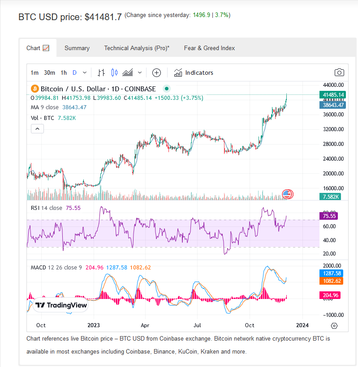The width and height of the screenshot is (358, 367).
Task: Select the Candles chart style icon
Action: (114, 73)
